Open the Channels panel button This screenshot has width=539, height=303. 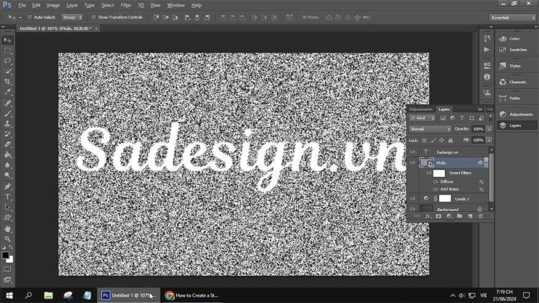click(x=516, y=82)
